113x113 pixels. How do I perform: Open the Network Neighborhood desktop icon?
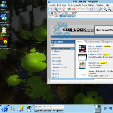point(4,20)
